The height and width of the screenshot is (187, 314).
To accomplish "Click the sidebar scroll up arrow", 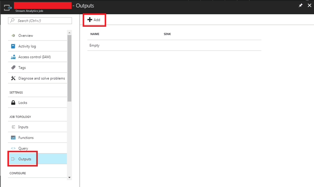I will click(69, 33).
